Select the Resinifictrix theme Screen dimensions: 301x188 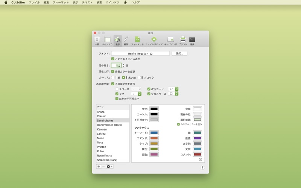[x=112, y=155]
